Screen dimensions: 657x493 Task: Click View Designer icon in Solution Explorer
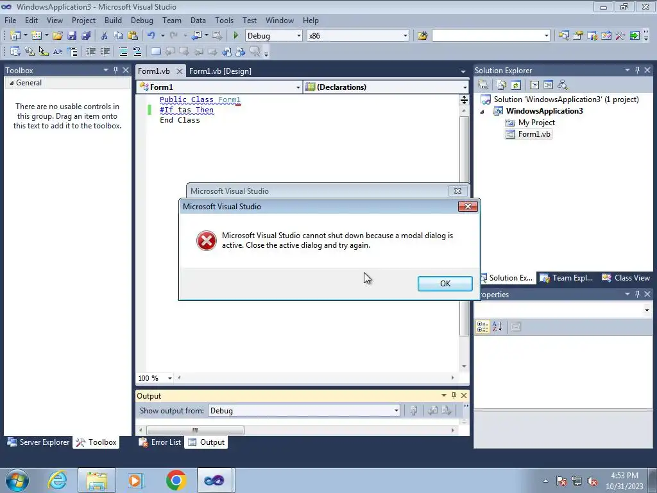tap(548, 85)
